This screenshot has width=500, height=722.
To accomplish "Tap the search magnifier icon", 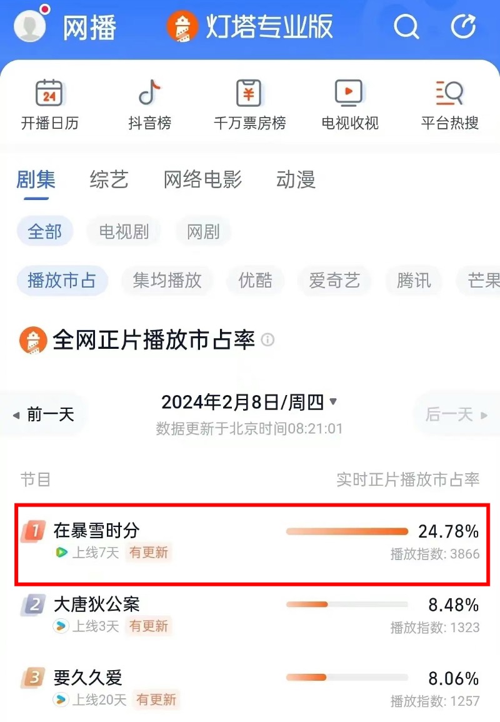I will [406, 27].
